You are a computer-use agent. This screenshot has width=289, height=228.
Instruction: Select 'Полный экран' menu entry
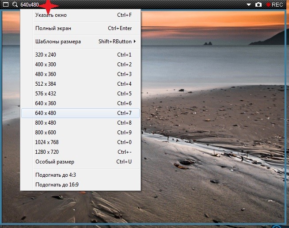80,28
